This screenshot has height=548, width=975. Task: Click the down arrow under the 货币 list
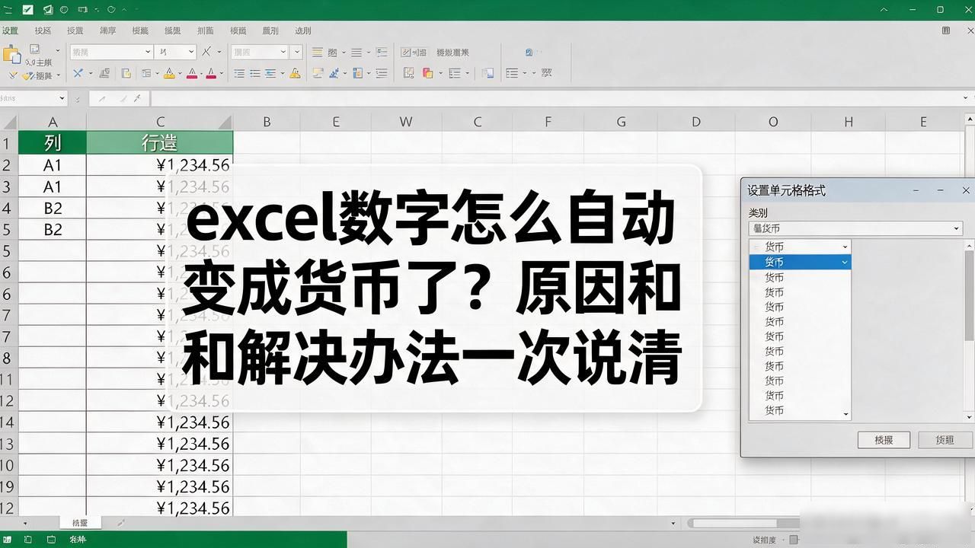[x=846, y=415]
